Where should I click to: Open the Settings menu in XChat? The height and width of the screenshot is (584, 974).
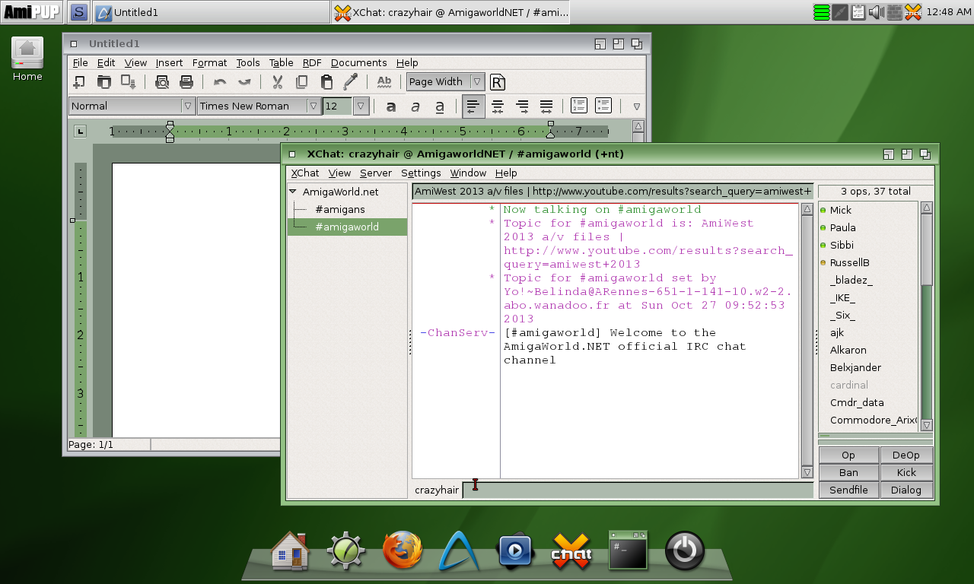click(421, 173)
